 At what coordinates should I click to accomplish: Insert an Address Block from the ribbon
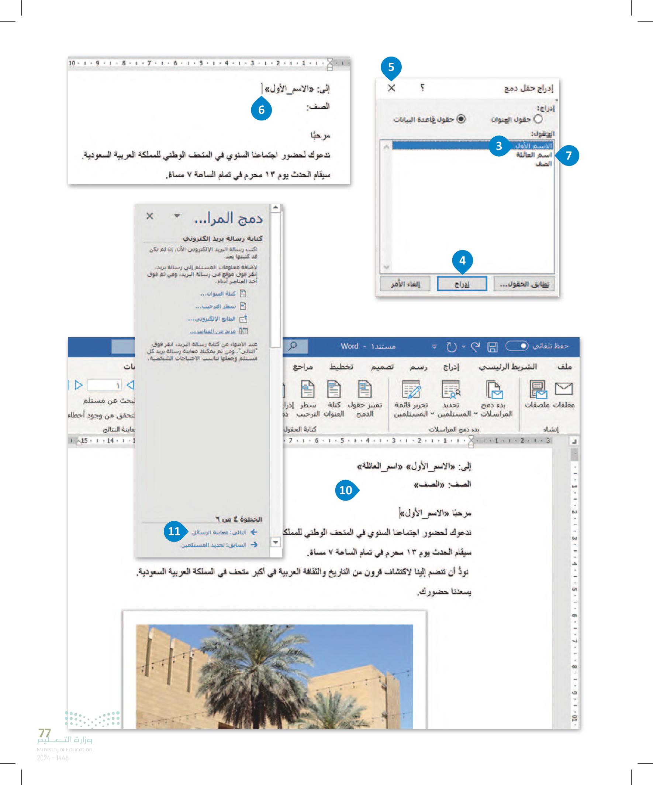(334, 389)
